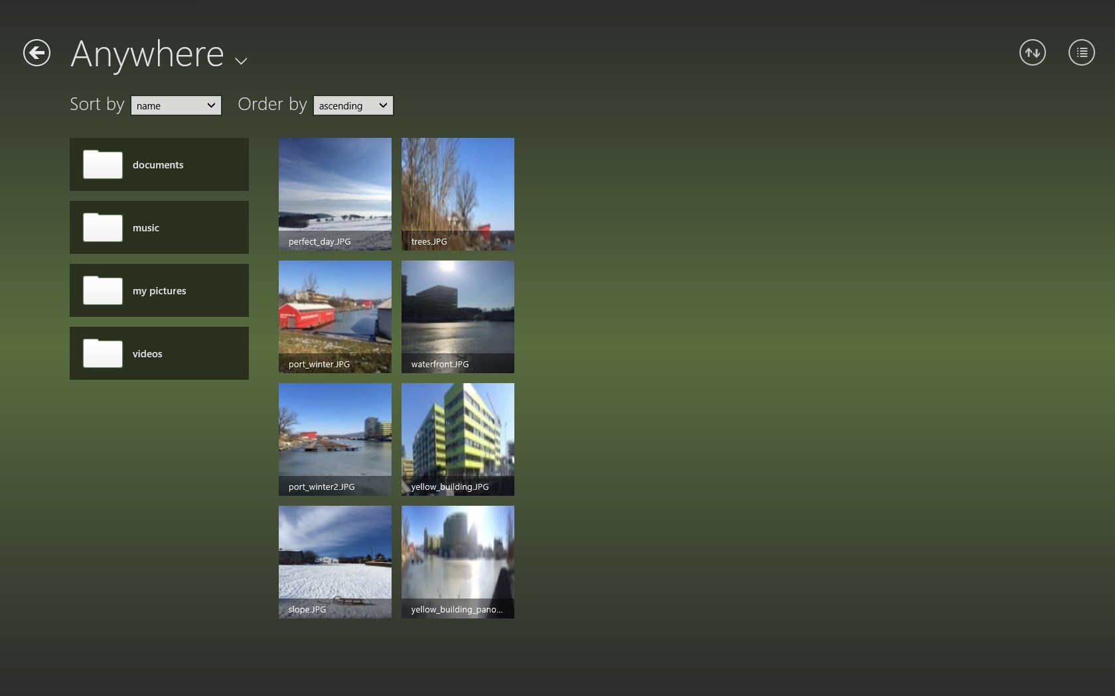Click the music folder icon

tap(102, 228)
